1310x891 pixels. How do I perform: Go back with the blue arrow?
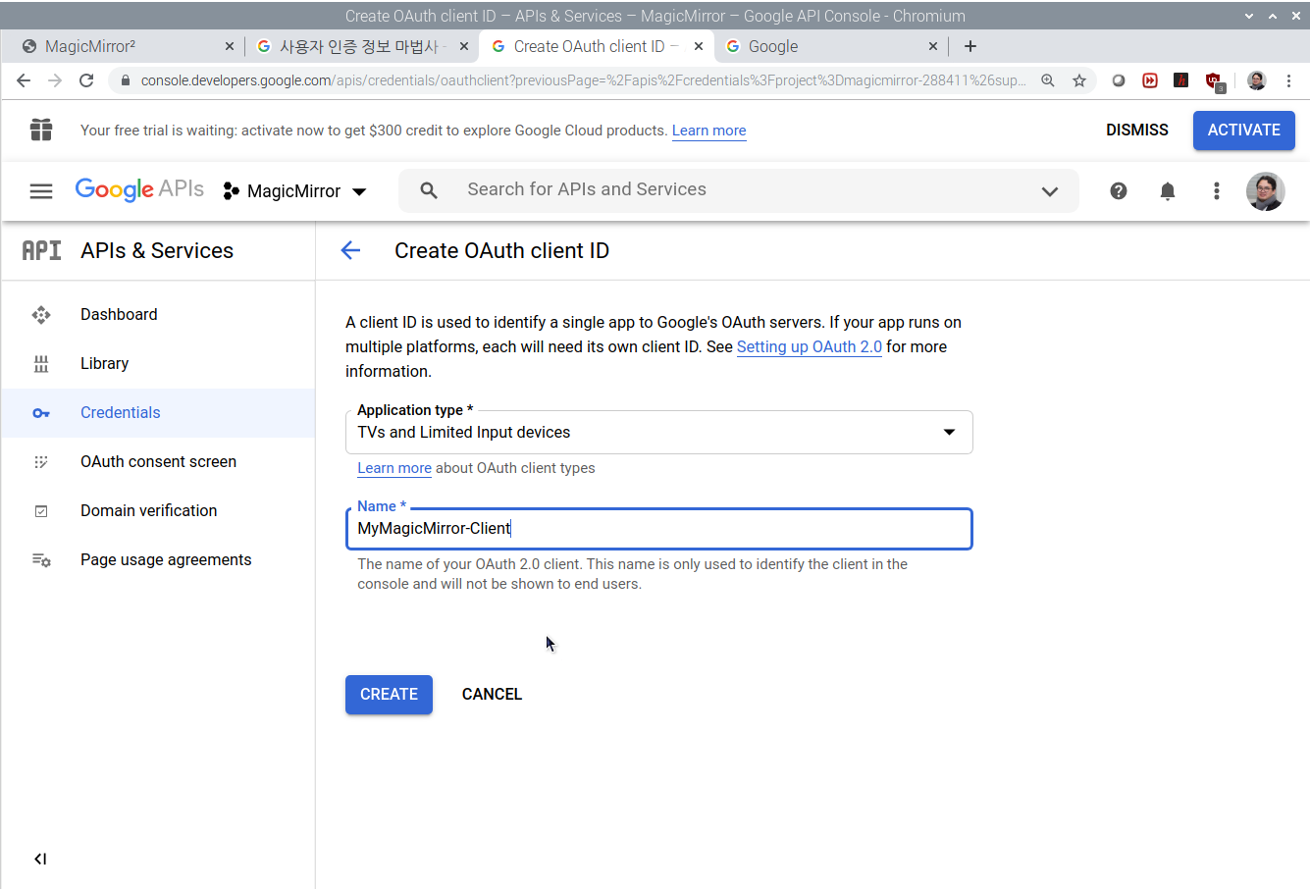pos(350,250)
